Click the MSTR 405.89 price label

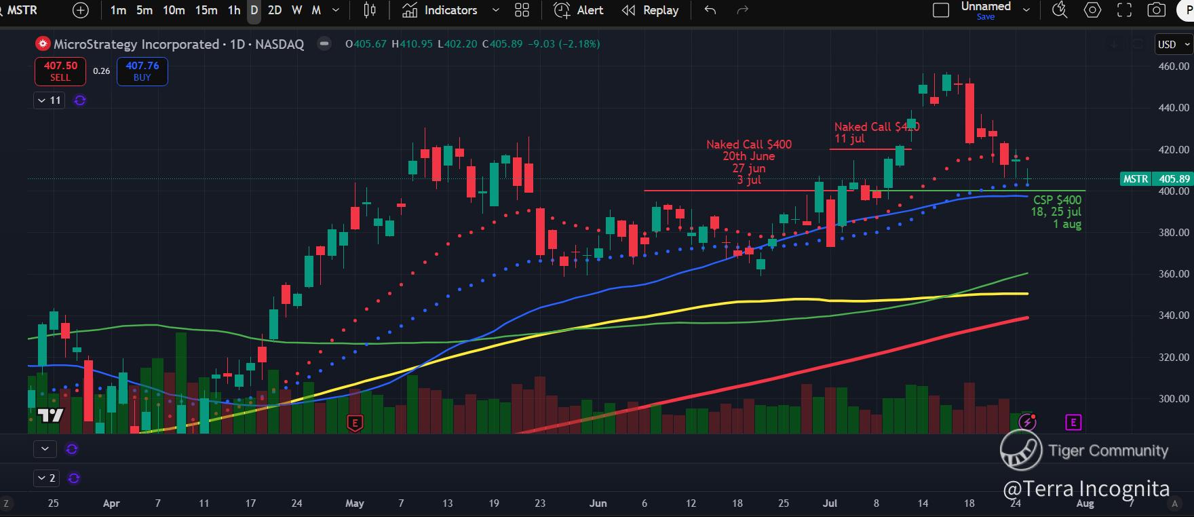[x=1157, y=179]
